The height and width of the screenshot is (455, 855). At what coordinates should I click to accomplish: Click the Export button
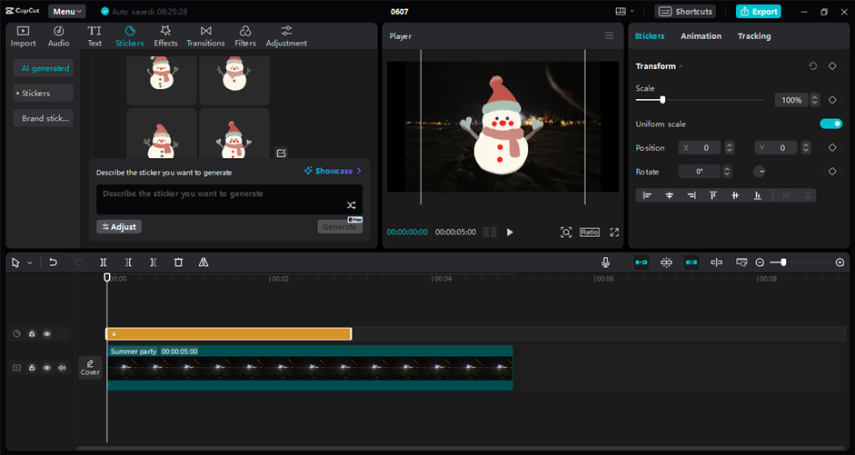point(758,12)
